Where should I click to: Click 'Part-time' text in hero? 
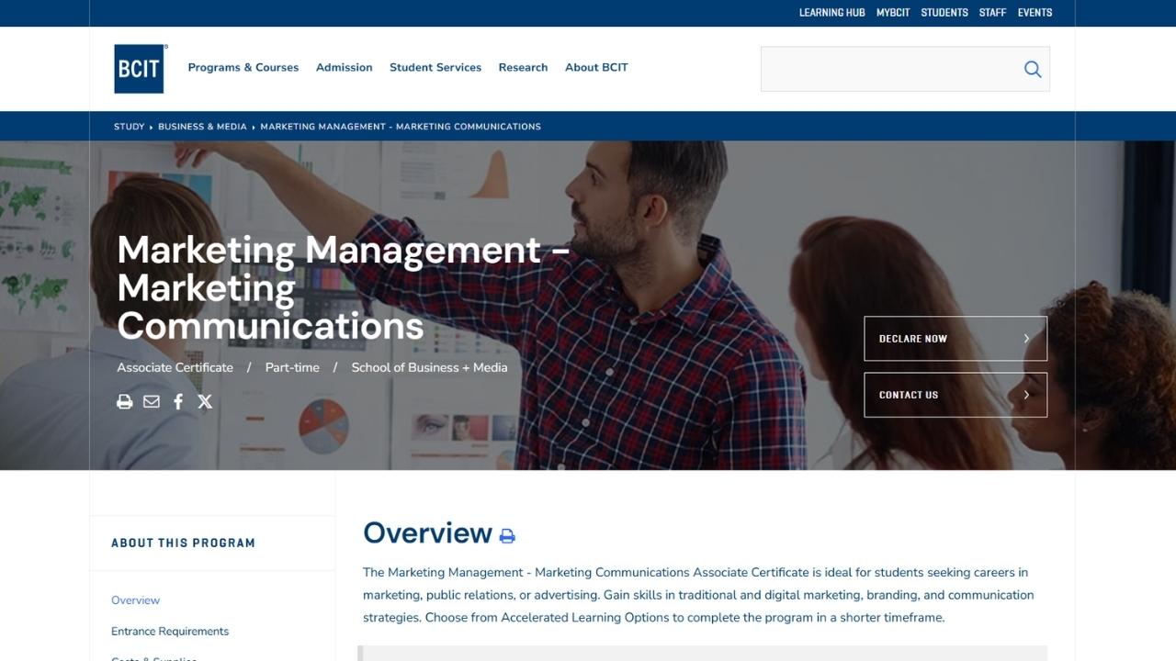click(292, 367)
